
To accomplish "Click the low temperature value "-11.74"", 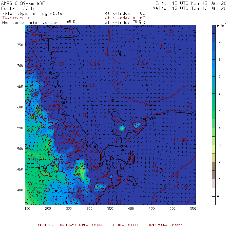I will click(x=51, y=48).
